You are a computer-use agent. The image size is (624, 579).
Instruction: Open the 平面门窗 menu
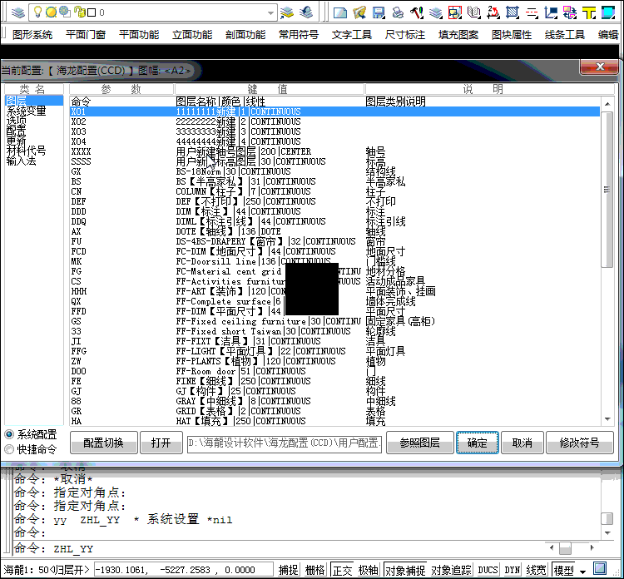click(x=86, y=35)
